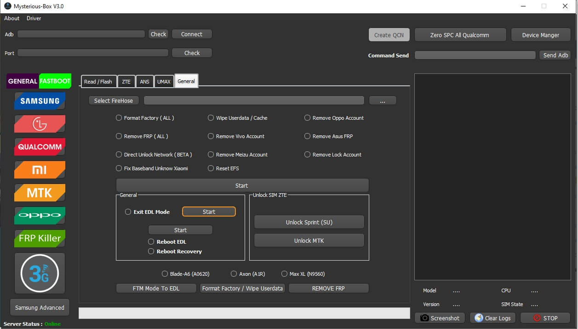
Task: Select the GENERAL FASTBOOT sidebar icon
Action: [x=39, y=81]
